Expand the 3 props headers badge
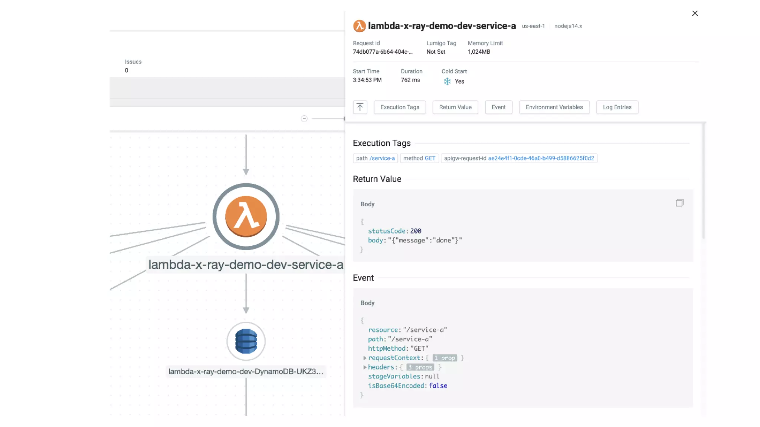The image size is (760, 427). pyautogui.click(x=420, y=367)
